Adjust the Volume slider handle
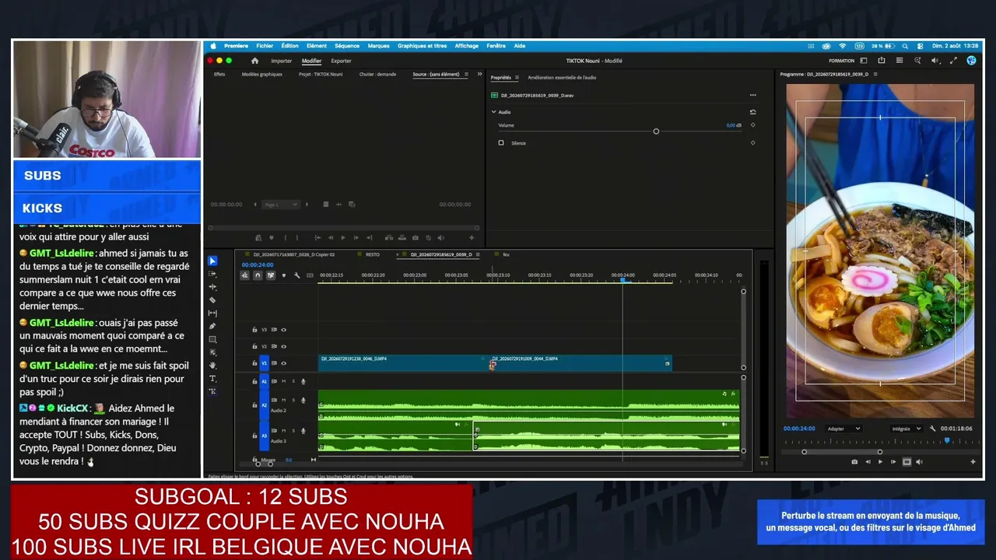Viewport: 996px width, 560px height. tap(656, 131)
